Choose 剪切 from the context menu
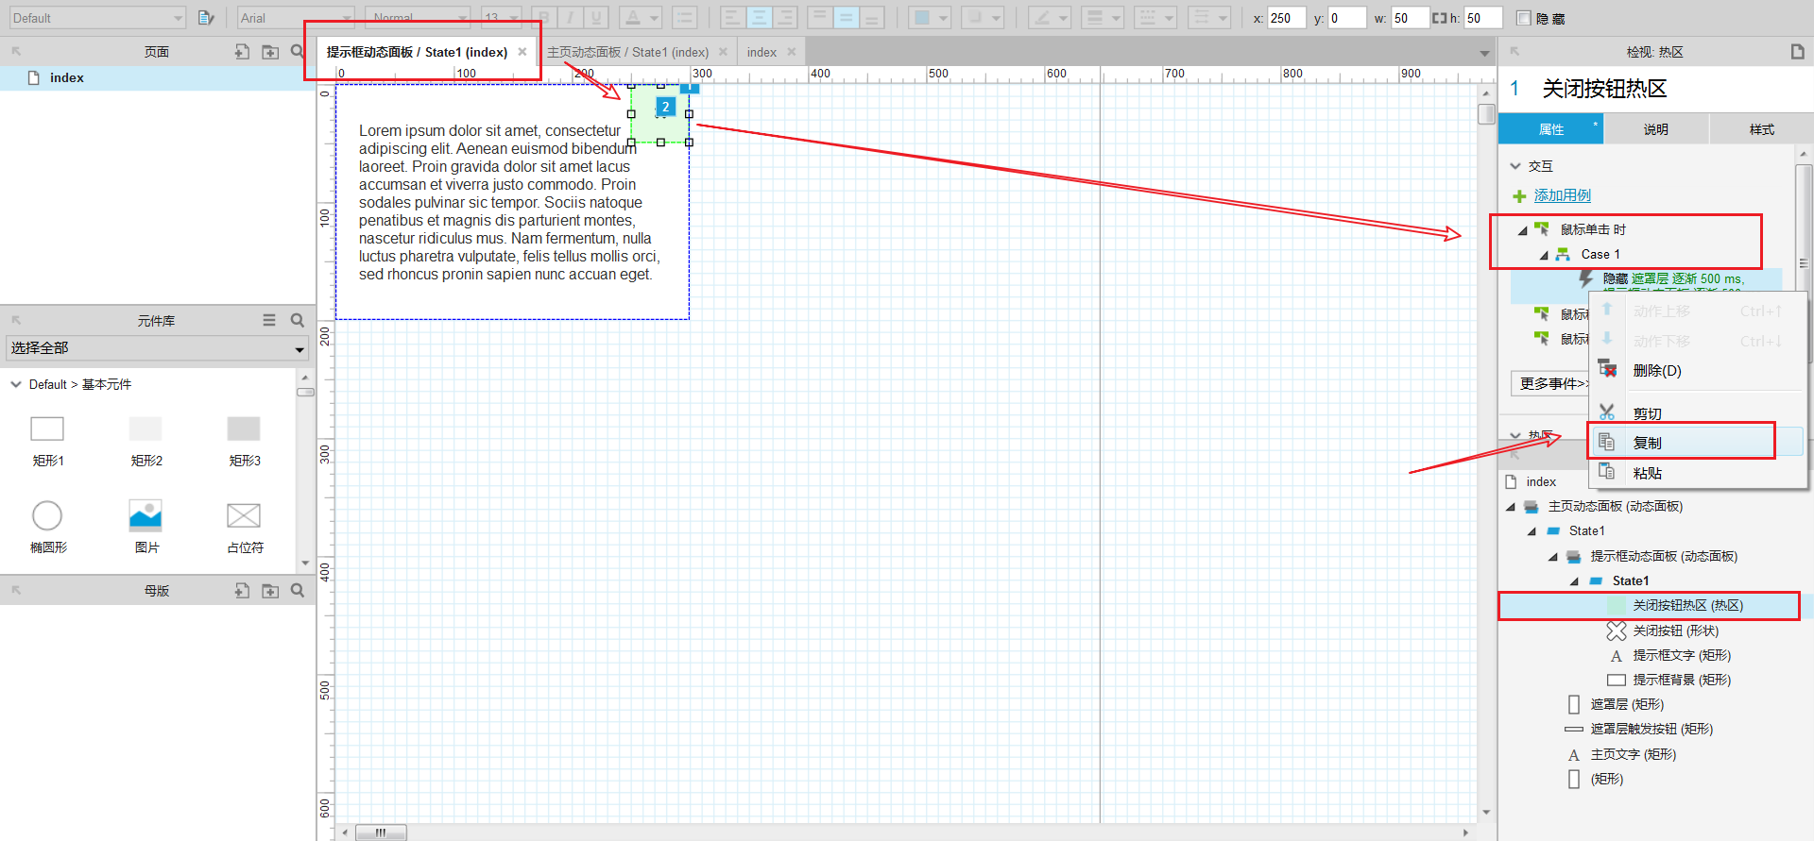The width and height of the screenshot is (1814, 841). click(x=1699, y=413)
